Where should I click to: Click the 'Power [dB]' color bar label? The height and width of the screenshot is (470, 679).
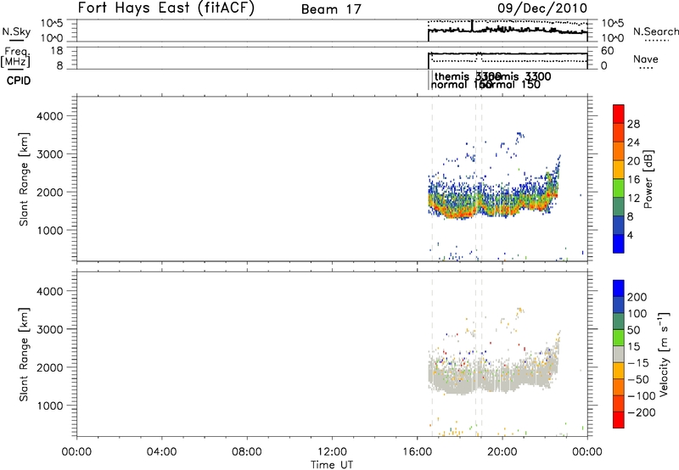click(x=648, y=179)
